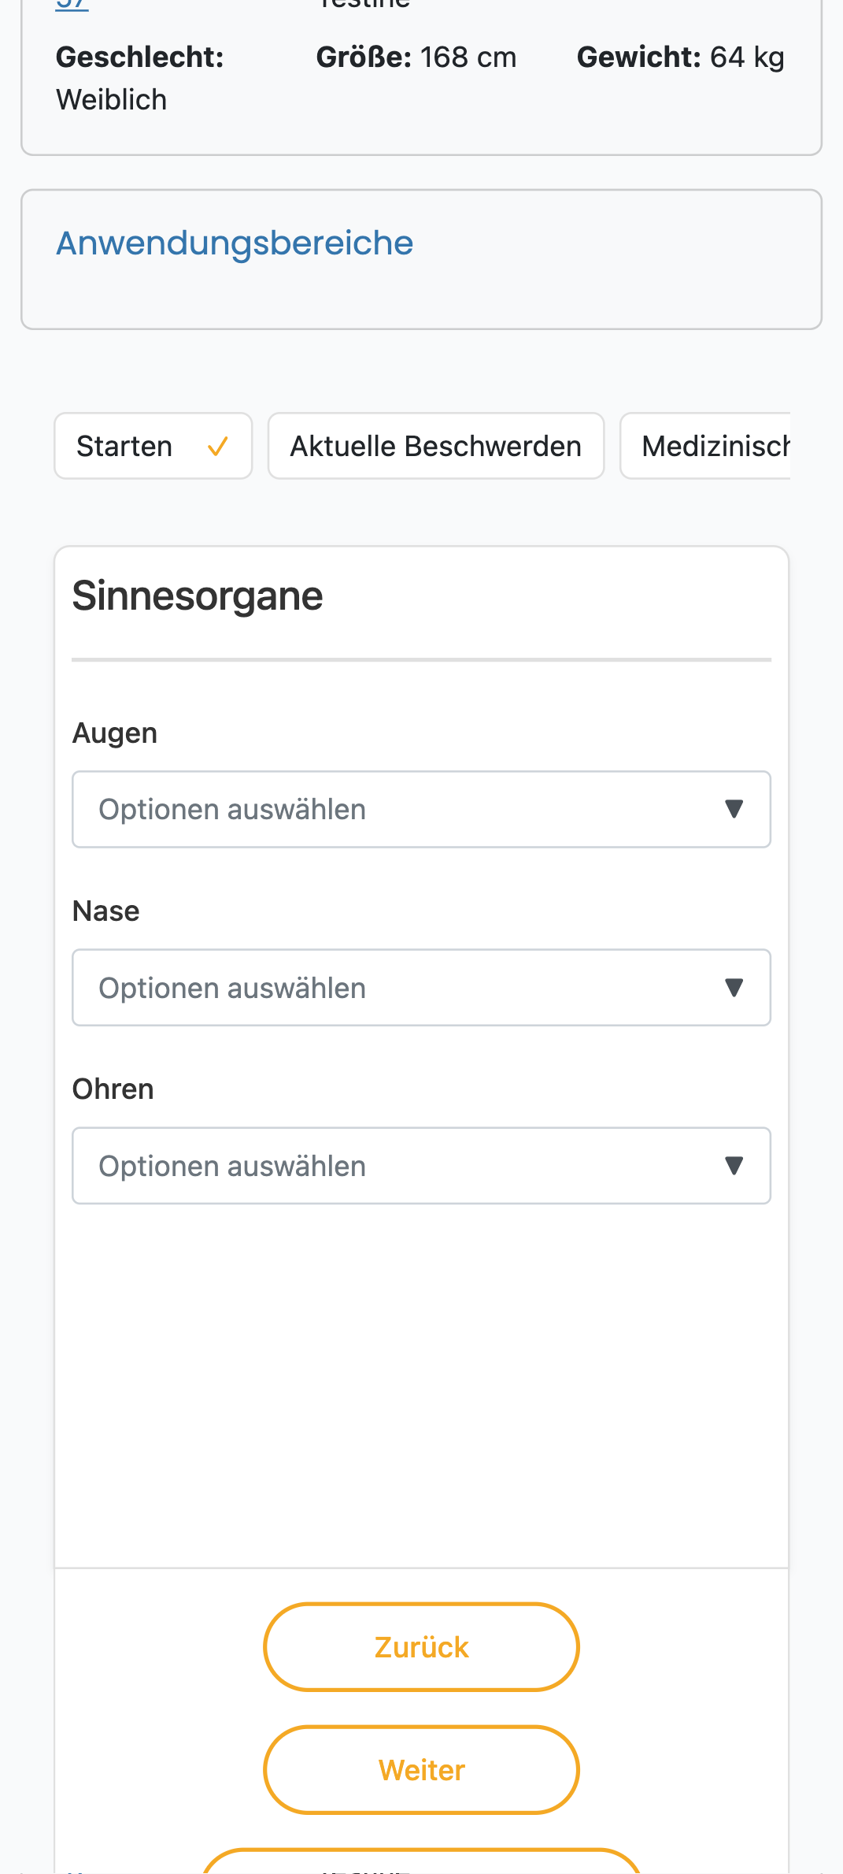Click the Augen field label
Image resolution: width=843 pixels, height=1874 pixels.
[115, 733]
